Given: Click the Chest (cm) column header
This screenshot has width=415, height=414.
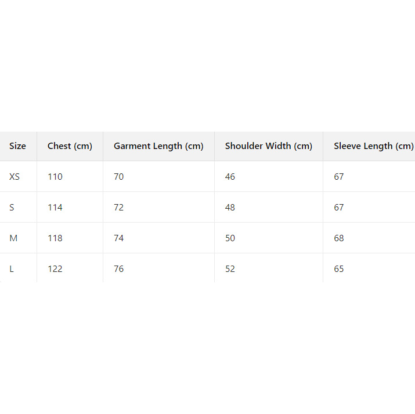Looking at the screenshot, I should tap(70, 146).
